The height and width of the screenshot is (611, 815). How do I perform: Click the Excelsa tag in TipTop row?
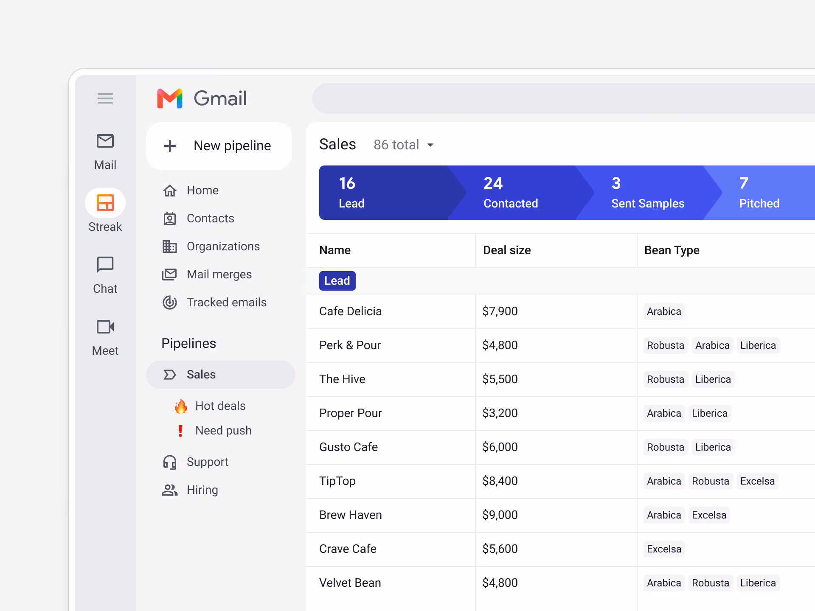pos(757,481)
